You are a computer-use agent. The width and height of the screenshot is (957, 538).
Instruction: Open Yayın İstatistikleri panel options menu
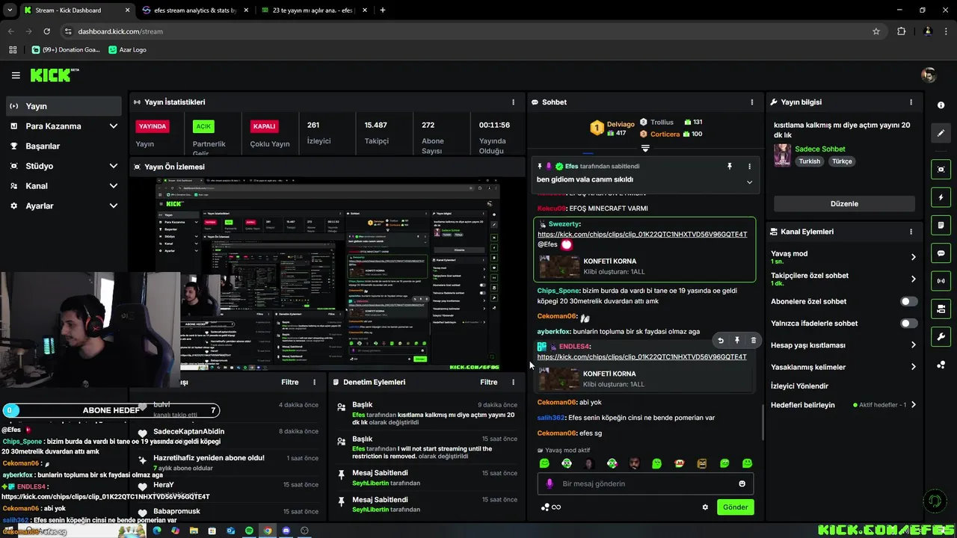coord(513,102)
